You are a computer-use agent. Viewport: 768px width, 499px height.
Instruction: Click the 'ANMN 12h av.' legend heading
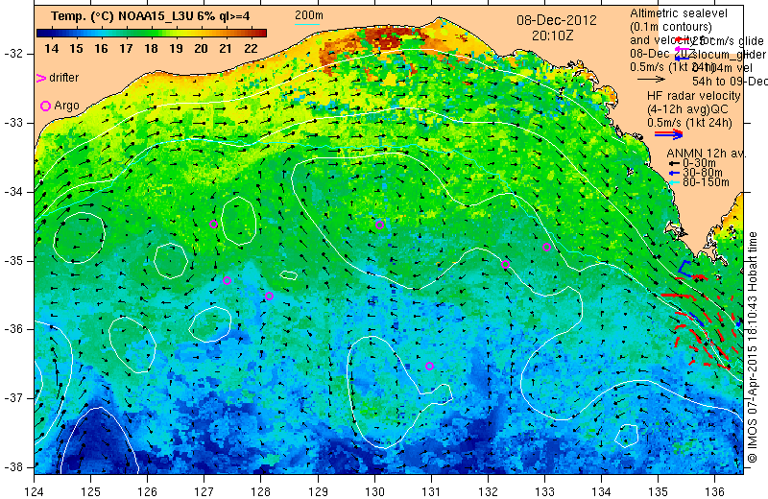[x=707, y=154]
